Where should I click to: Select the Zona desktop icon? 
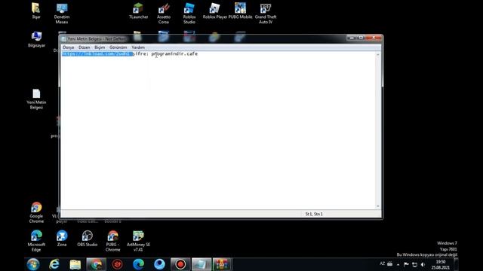point(62,239)
